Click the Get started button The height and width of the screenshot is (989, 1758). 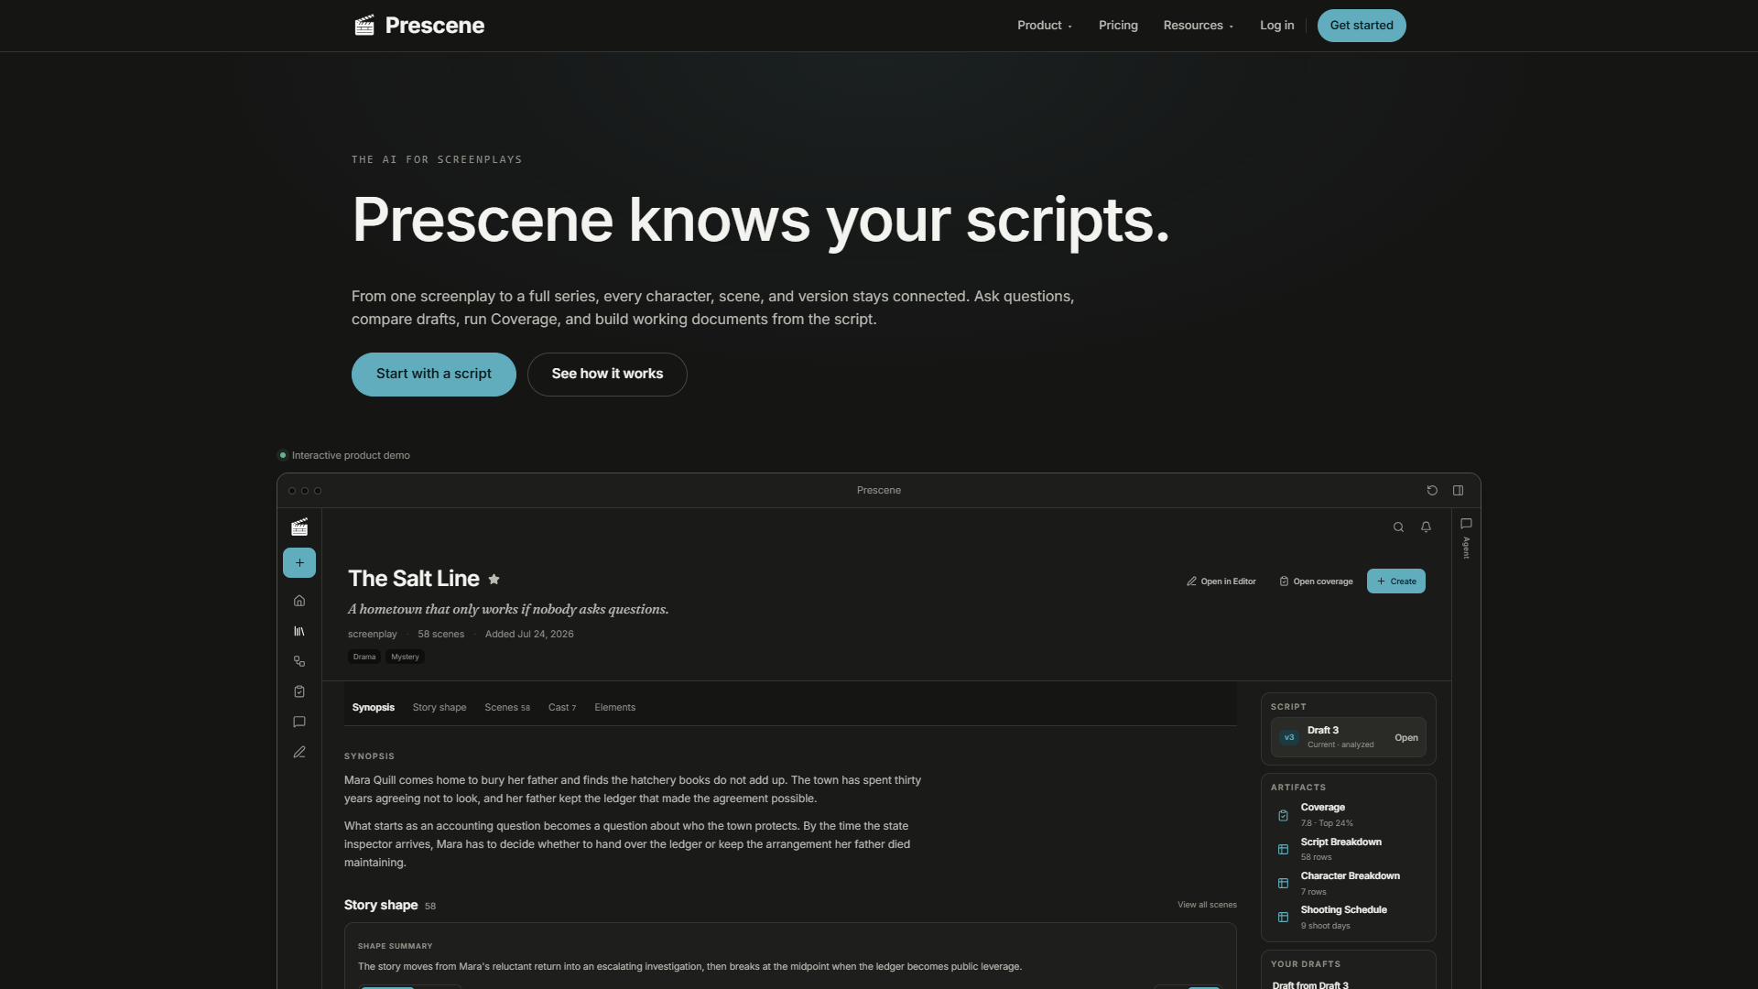coord(1362,26)
